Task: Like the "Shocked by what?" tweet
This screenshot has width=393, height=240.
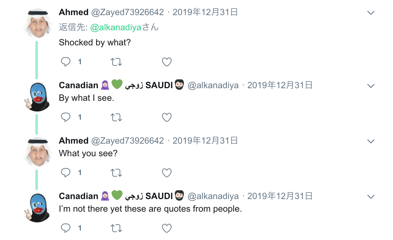Action: point(166,62)
